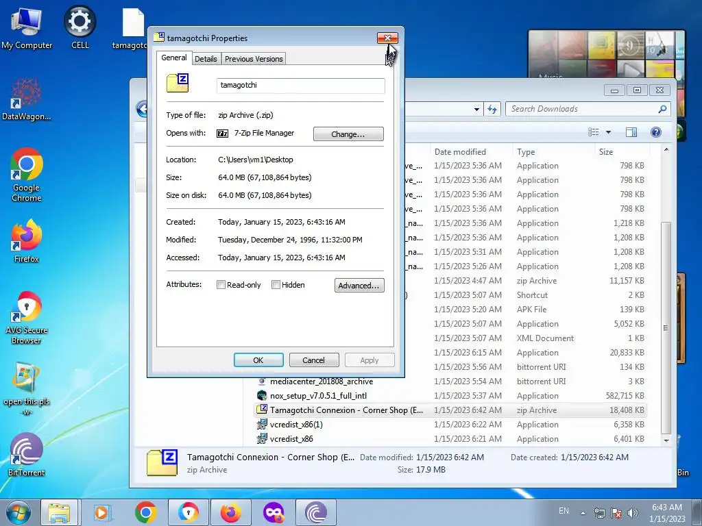
Task: Click the network tray icon
Action: pyautogui.click(x=599, y=513)
